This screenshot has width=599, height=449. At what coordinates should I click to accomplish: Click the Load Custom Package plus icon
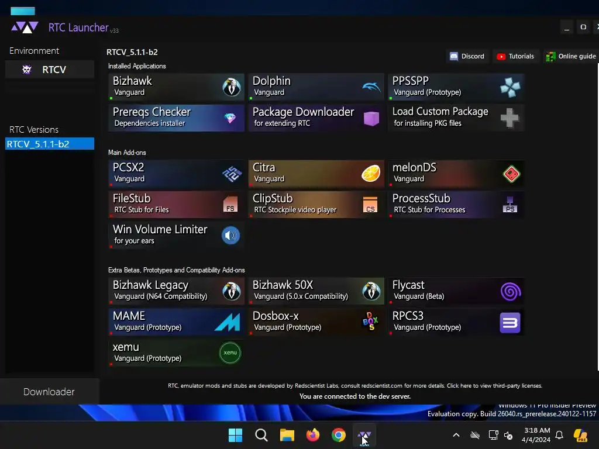[x=510, y=118]
